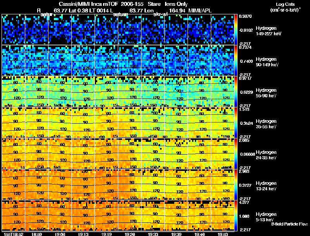Click the color bar beside 5-13 keV row
Screen dimensions: 310x236
pos(236,215)
